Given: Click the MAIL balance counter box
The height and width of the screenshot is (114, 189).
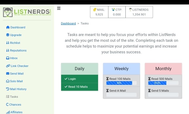Looking at the screenshot, I should click(x=99, y=12).
